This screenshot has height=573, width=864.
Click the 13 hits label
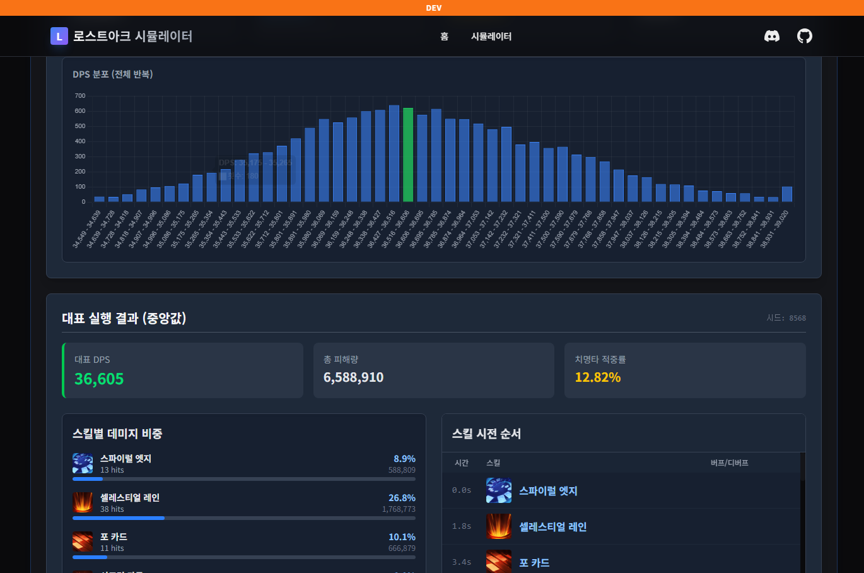112,470
